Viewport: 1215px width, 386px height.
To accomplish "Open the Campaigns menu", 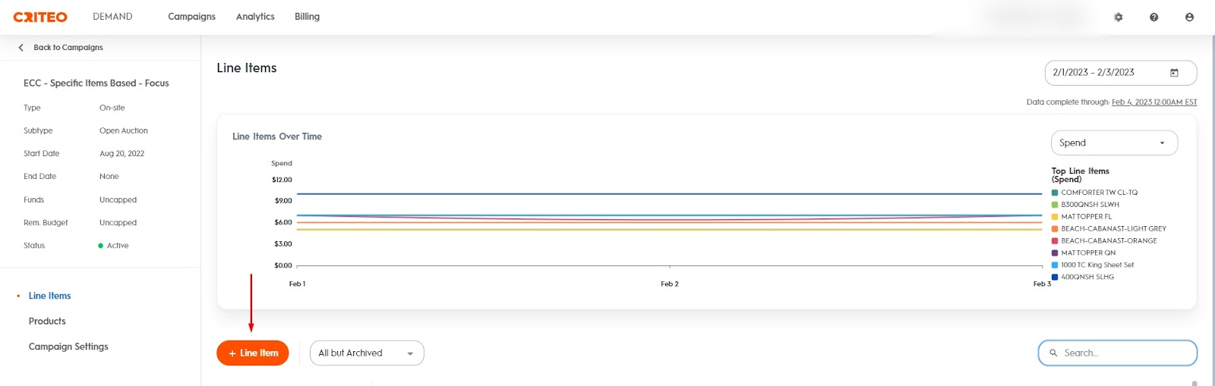I will pos(191,17).
